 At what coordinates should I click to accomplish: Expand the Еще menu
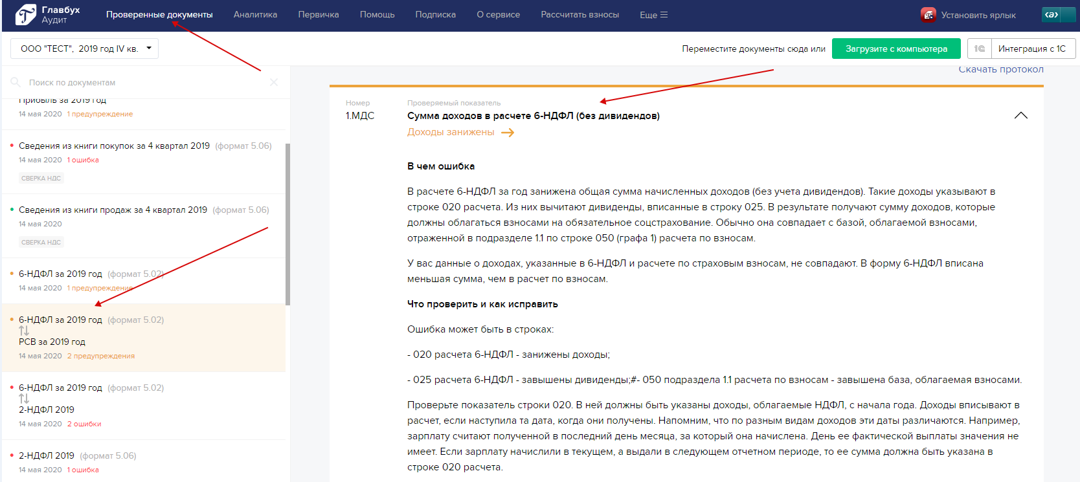point(653,15)
